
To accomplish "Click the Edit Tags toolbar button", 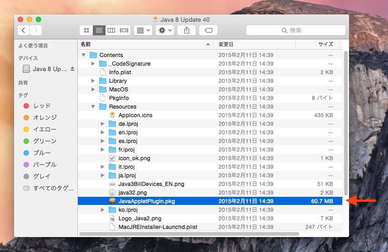I will point(208,30).
